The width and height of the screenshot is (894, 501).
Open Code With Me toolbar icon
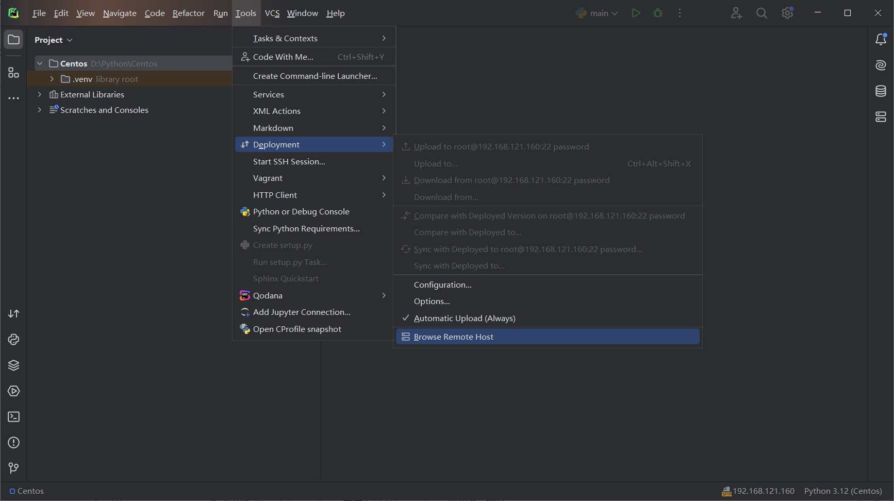[x=736, y=13]
